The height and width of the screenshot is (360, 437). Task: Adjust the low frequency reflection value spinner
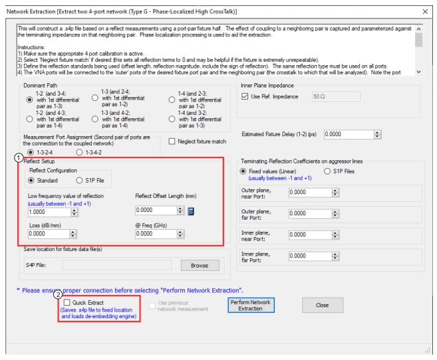[x=74, y=211]
